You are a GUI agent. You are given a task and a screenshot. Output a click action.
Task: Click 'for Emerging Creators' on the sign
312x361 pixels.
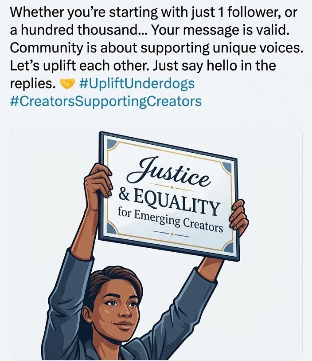(170, 220)
